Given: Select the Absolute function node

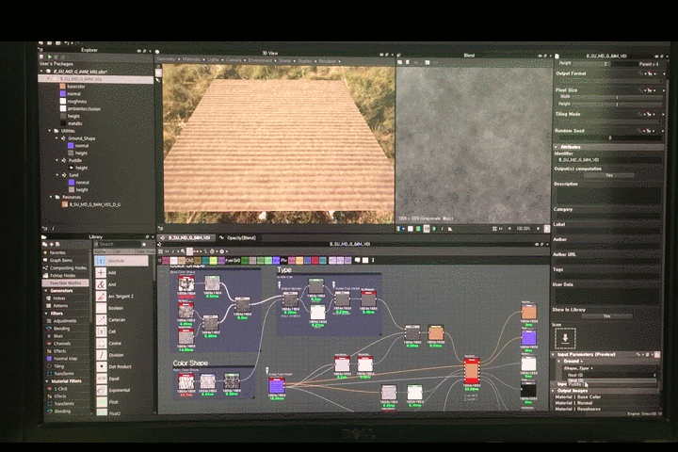Looking at the screenshot, I should (x=121, y=261).
